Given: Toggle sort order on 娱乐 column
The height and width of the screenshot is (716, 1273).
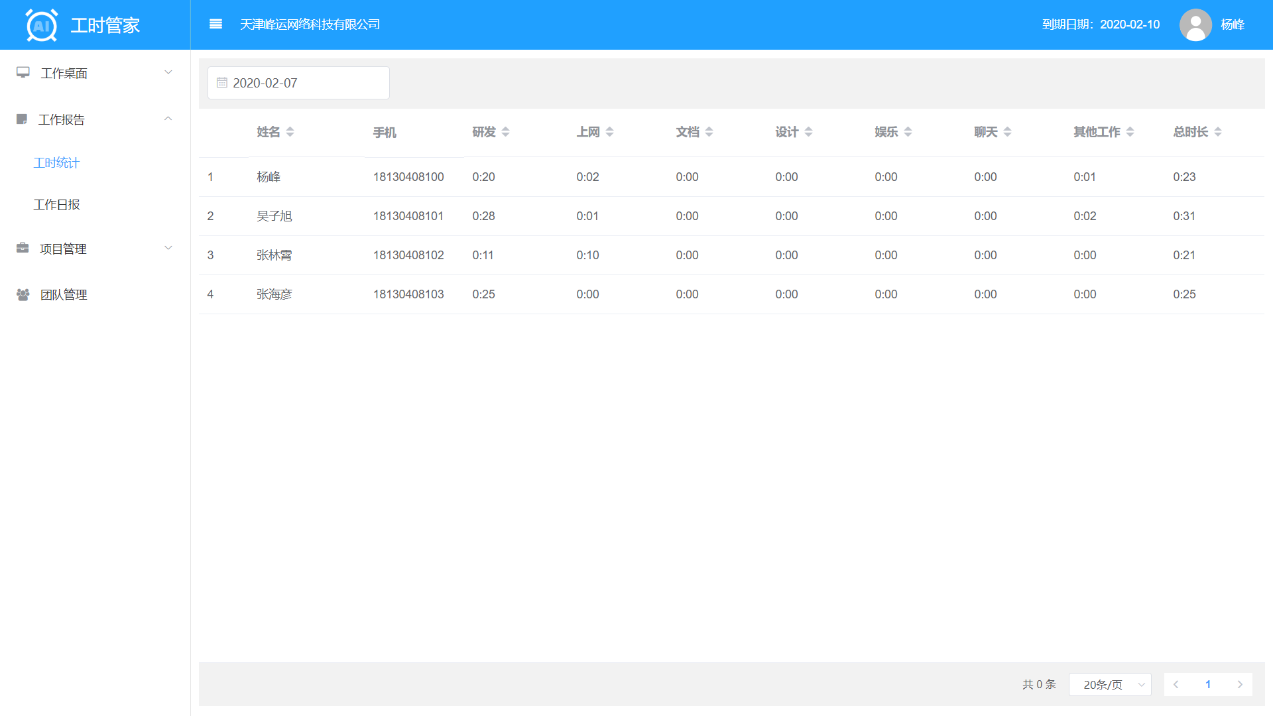Looking at the screenshot, I should pyautogui.click(x=908, y=132).
